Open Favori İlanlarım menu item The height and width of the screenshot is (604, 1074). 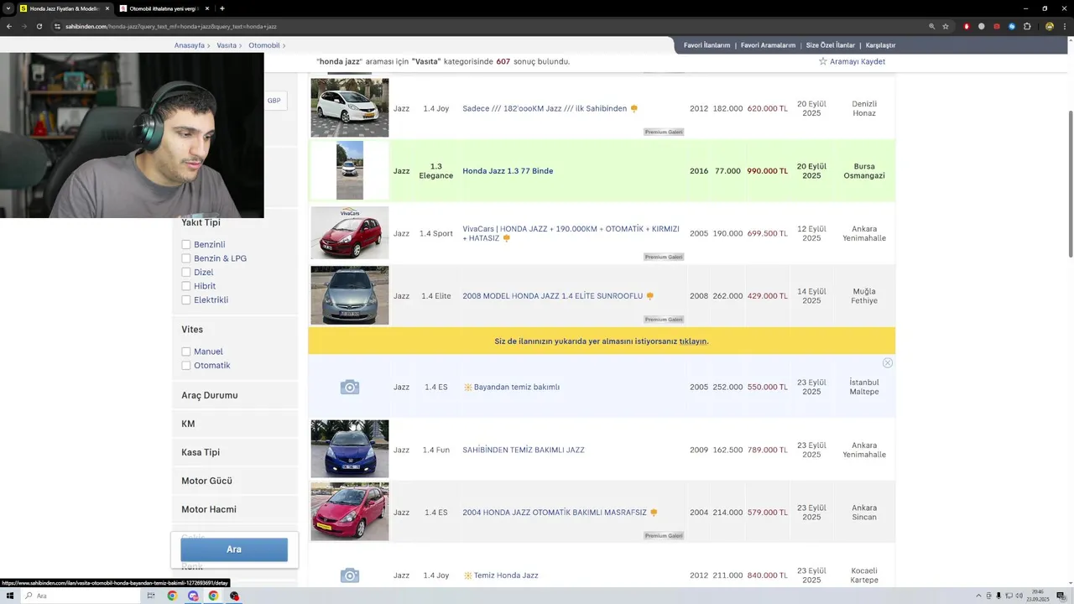pos(706,45)
